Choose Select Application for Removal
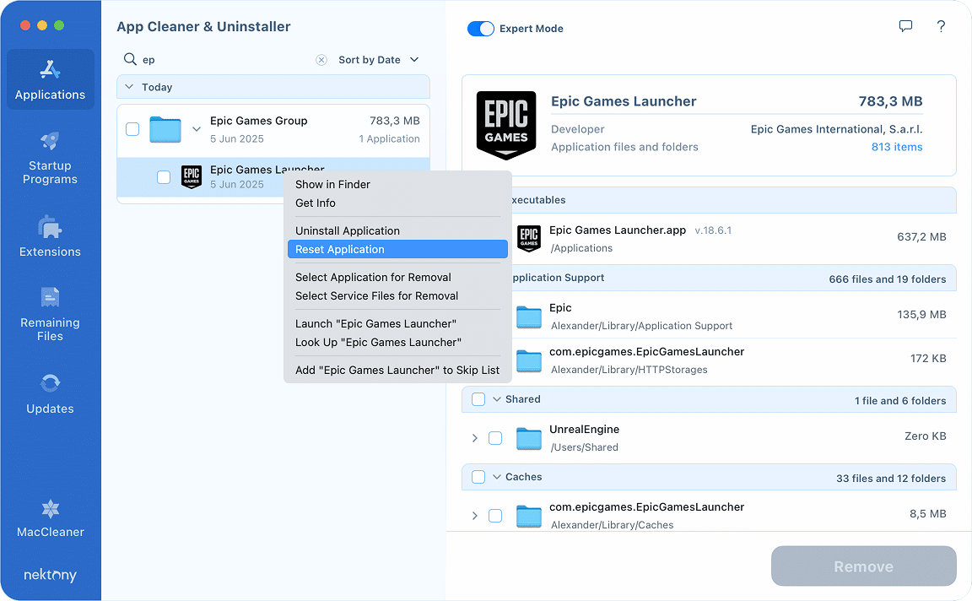Screen dimensions: 972x601 point(397,277)
